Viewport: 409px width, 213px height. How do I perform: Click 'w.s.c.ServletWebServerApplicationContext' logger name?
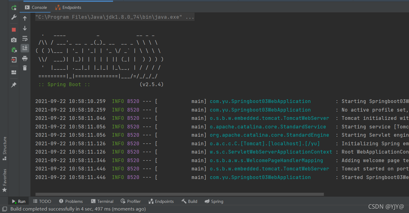(x=271, y=152)
